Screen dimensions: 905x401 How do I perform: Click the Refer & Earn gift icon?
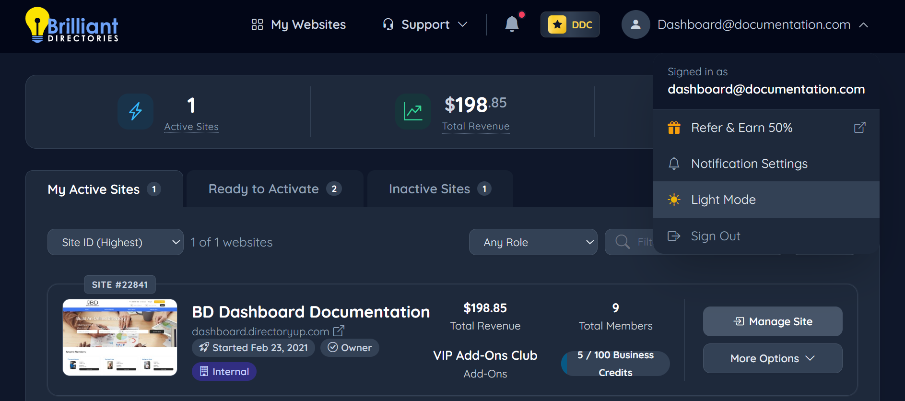674,128
